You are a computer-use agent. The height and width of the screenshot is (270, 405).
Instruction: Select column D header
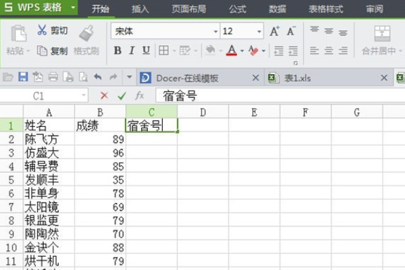(x=202, y=112)
